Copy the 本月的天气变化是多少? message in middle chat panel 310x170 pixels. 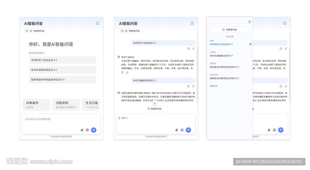pyautogui.click(x=188, y=49)
